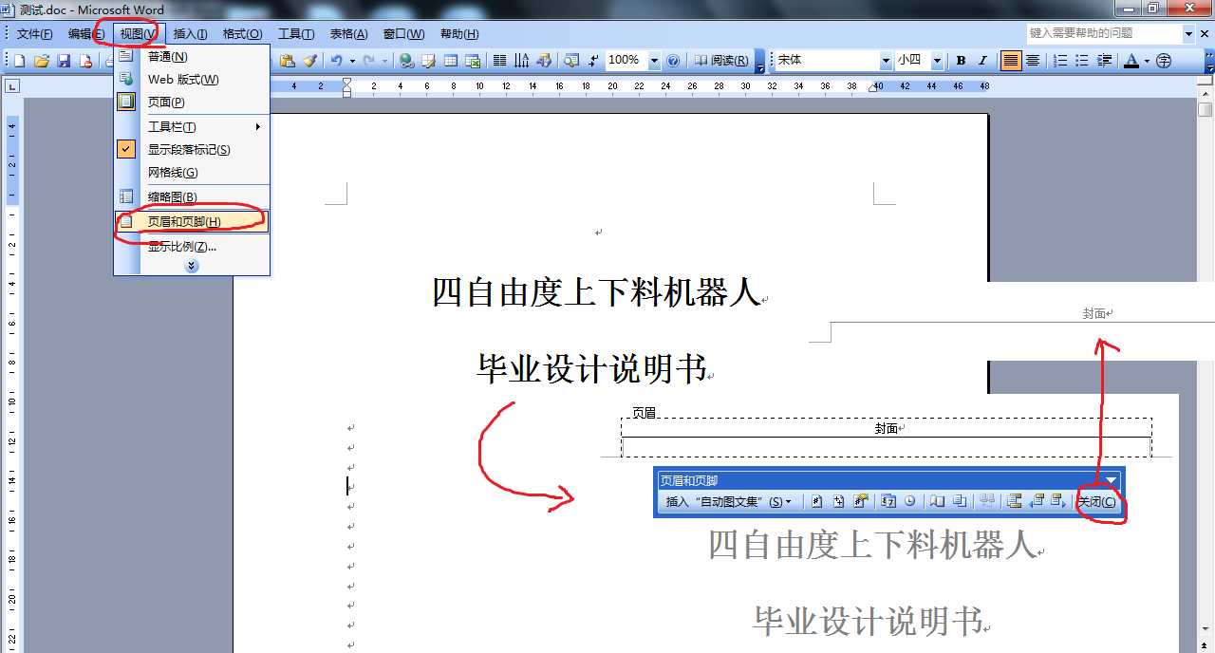1215x653 pixels.
Task: Insert date in header toolbar
Action: point(888,501)
